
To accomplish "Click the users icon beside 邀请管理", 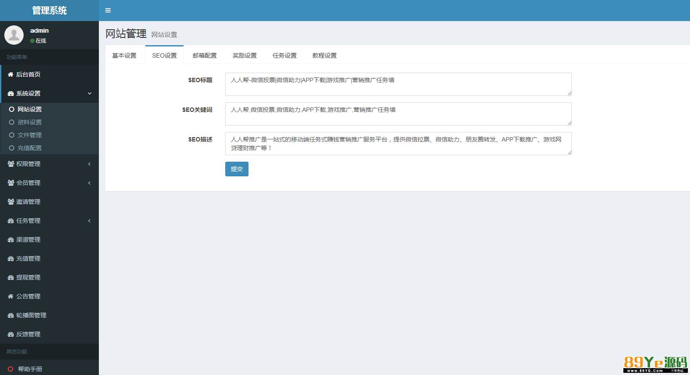I will (11, 202).
